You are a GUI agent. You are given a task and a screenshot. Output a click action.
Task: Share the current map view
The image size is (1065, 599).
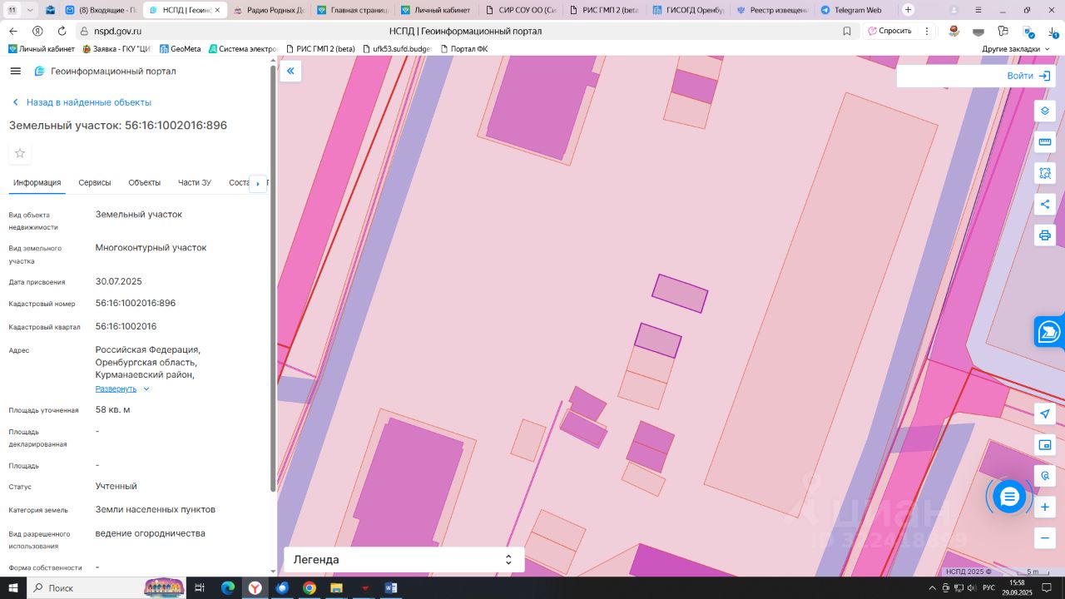[1045, 205]
